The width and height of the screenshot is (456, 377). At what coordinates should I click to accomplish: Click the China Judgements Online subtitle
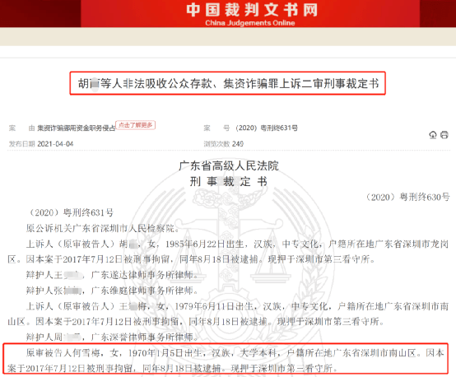pos(250,23)
